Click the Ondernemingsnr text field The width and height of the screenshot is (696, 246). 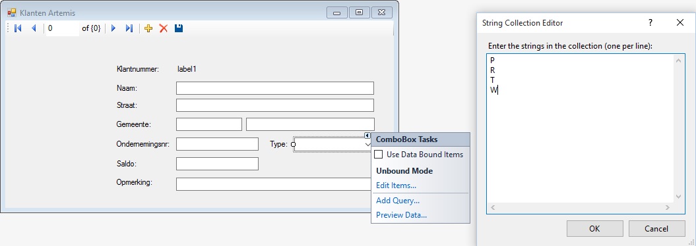217,144
